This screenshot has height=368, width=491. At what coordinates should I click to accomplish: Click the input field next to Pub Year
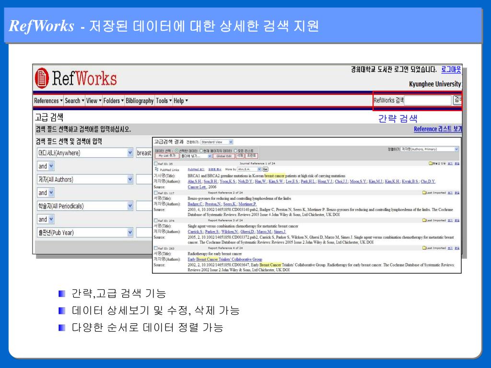click(x=144, y=232)
